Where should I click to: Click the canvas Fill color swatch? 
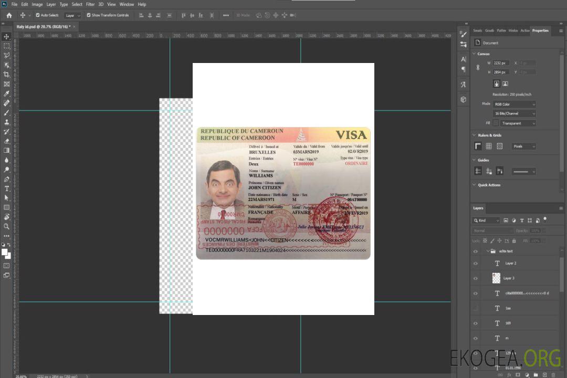pyautogui.click(x=496, y=123)
